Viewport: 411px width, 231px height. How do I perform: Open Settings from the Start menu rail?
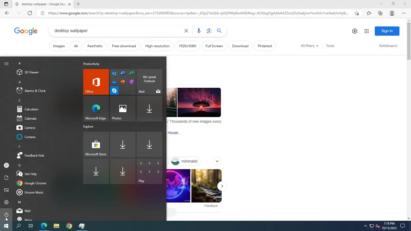pyautogui.click(x=6, y=202)
